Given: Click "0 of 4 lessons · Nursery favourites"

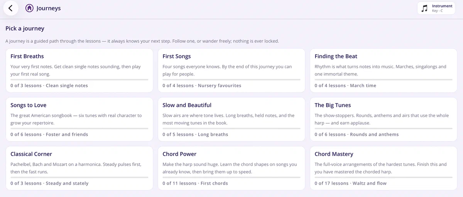Looking at the screenshot, I should (202, 85).
